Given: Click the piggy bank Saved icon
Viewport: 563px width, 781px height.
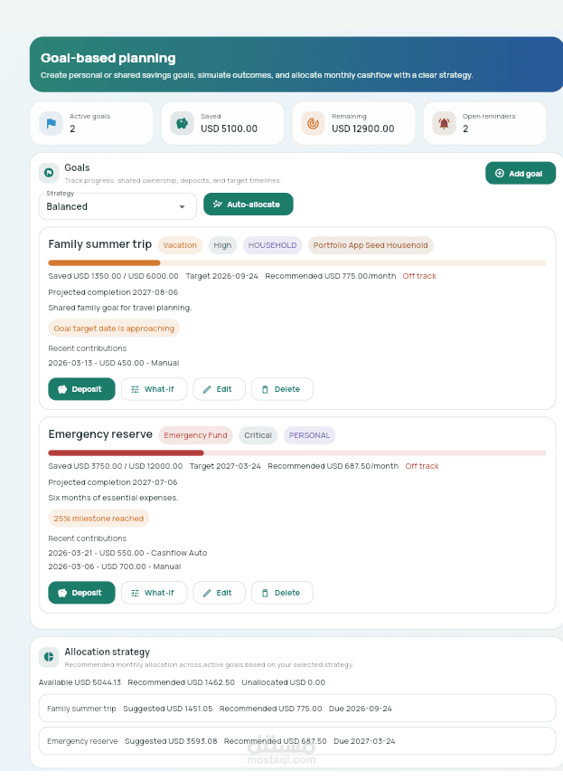Looking at the screenshot, I should pos(182,123).
